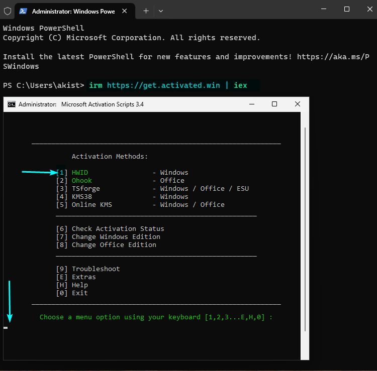Click the blinking cursor in script window
This screenshot has width=377, height=371.
click(x=6, y=328)
